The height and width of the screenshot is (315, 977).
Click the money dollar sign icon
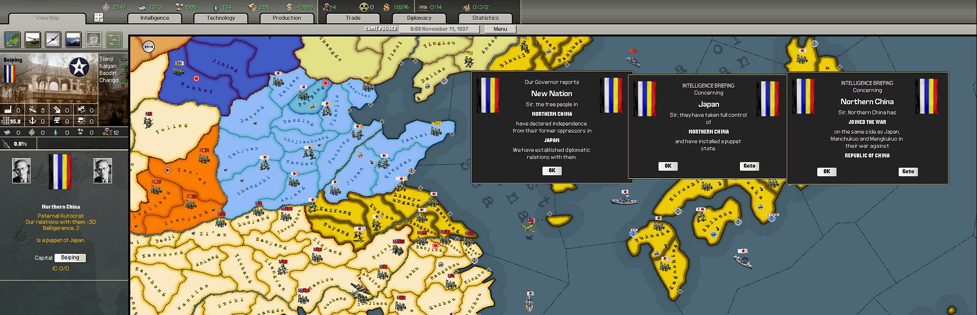coord(289,7)
